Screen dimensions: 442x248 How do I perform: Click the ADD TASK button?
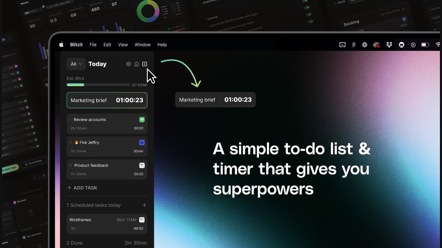point(82,188)
